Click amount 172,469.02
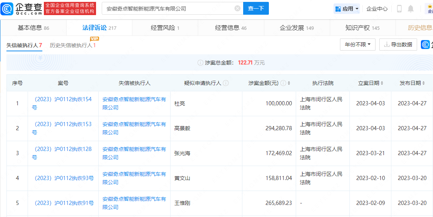 tap(279, 153)
